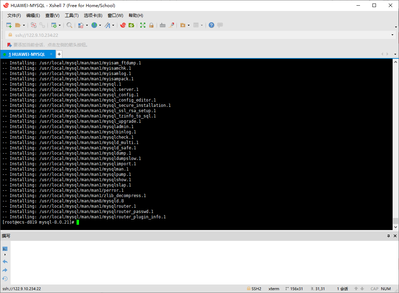The image size is (399, 293).
Task: Open the 编辑(E) menu
Action: tap(33, 16)
